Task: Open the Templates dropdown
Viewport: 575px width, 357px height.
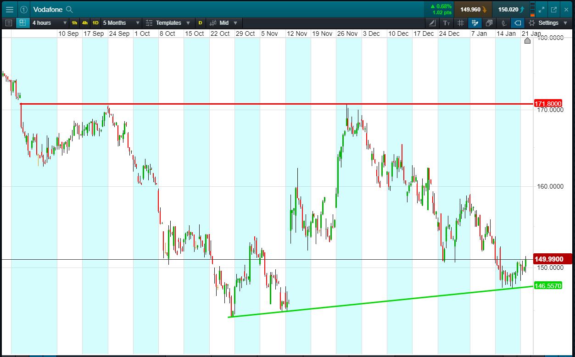Action: [168, 22]
